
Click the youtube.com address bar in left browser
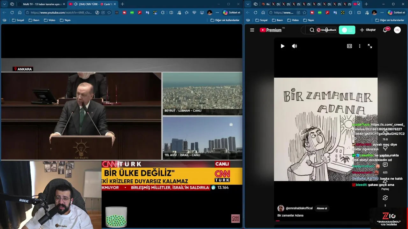(61, 12)
